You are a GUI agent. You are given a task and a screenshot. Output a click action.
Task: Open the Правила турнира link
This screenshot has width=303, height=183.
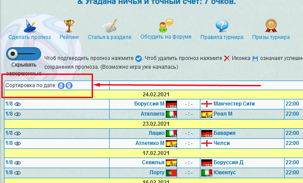(x=222, y=37)
